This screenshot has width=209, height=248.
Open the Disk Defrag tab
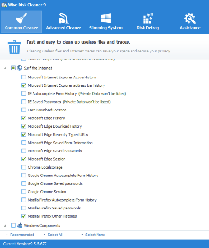pyautogui.click(x=148, y=21)
